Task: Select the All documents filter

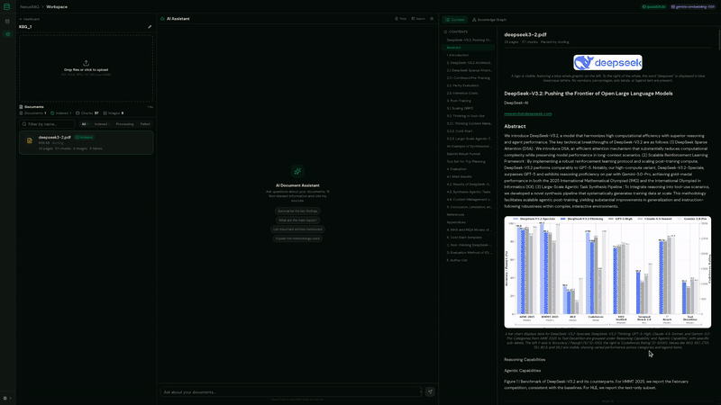Action: (84, 124)
